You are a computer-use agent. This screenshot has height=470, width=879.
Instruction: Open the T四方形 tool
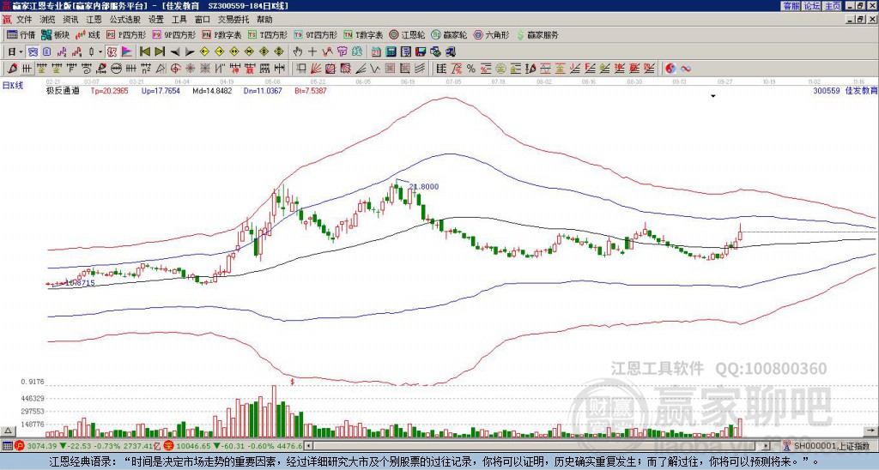pyautogui.click(x=268, y=34)
